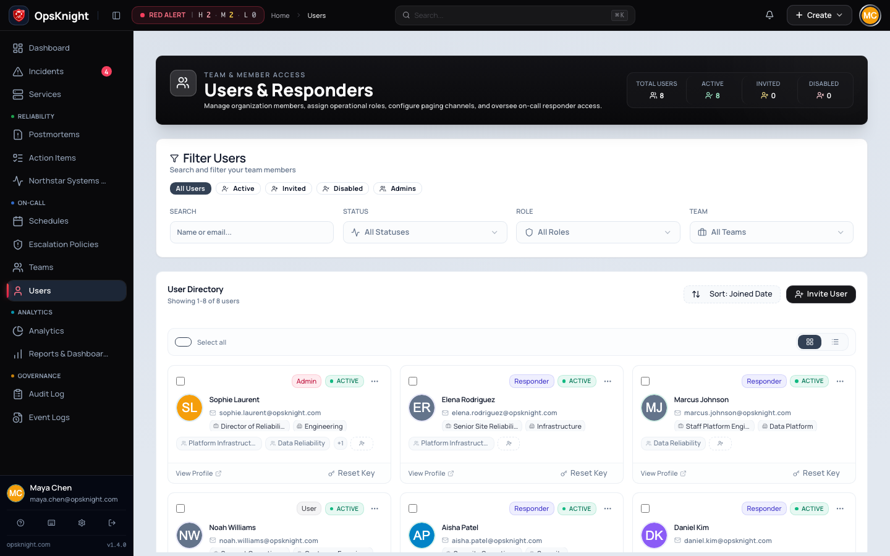
Task: Open settings gear in sidebar footer
Action: coord(82,523)
